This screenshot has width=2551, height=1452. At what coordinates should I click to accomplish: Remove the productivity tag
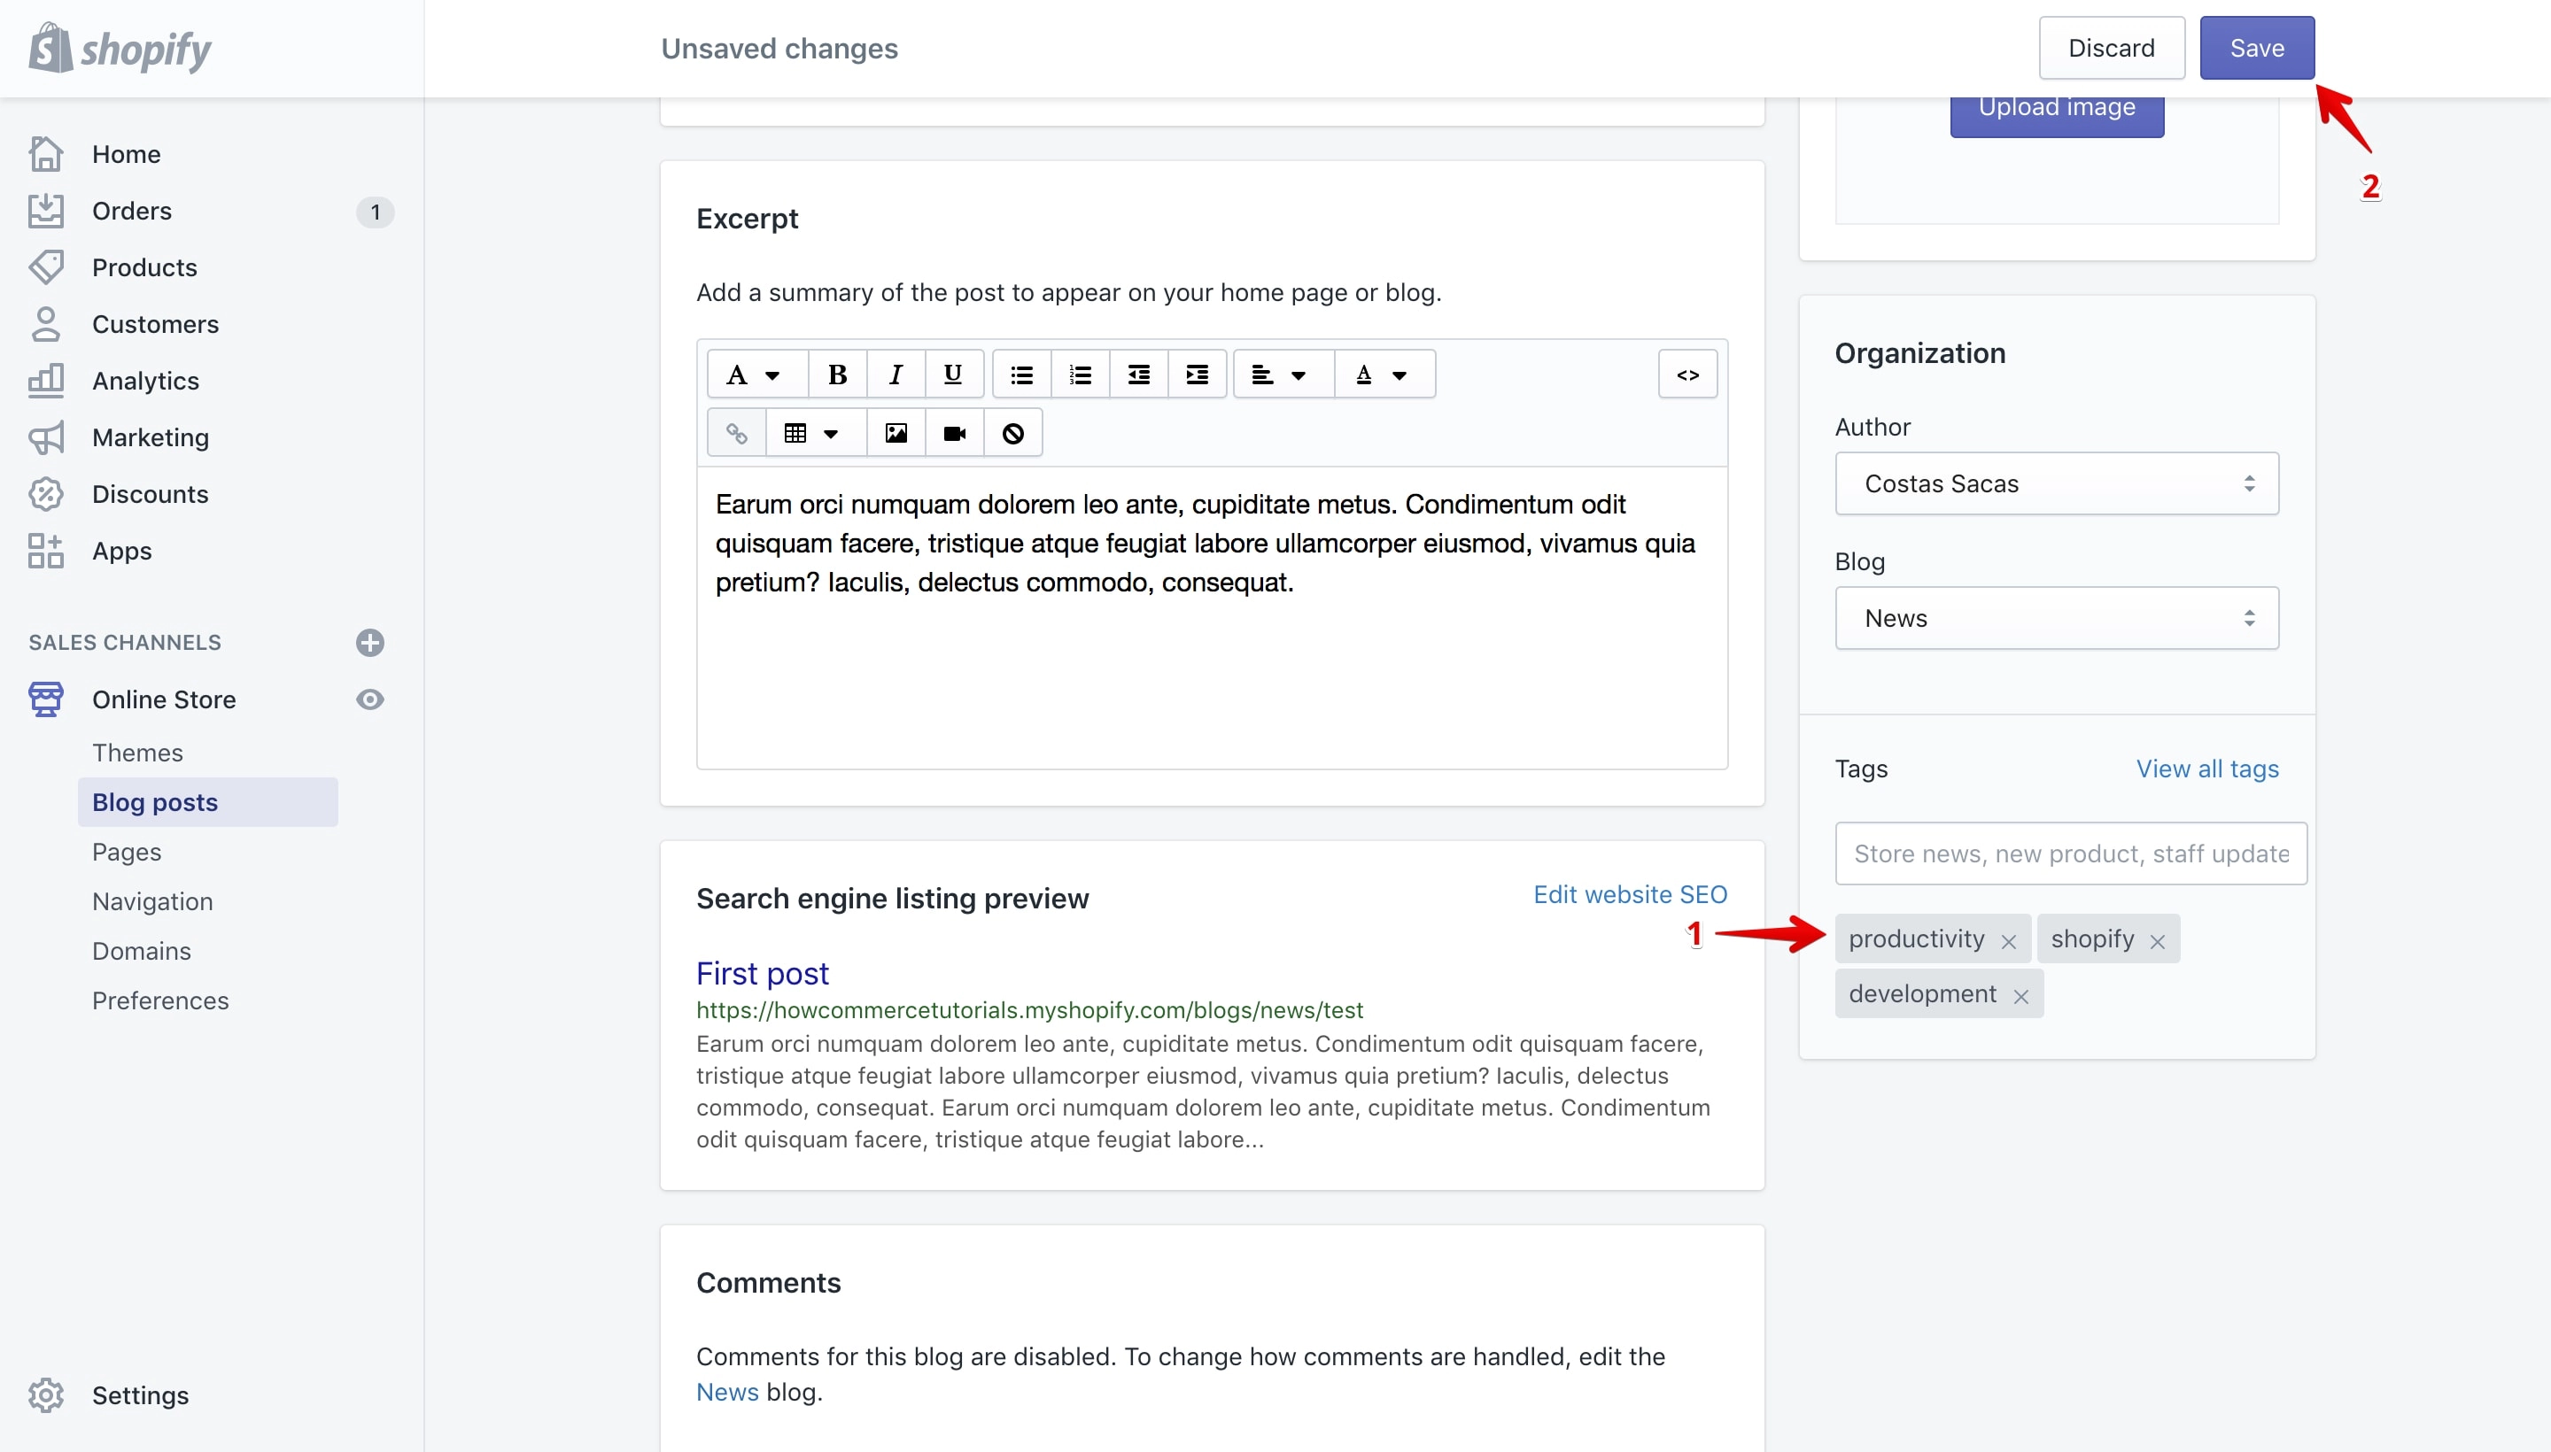coord(2008,940)
